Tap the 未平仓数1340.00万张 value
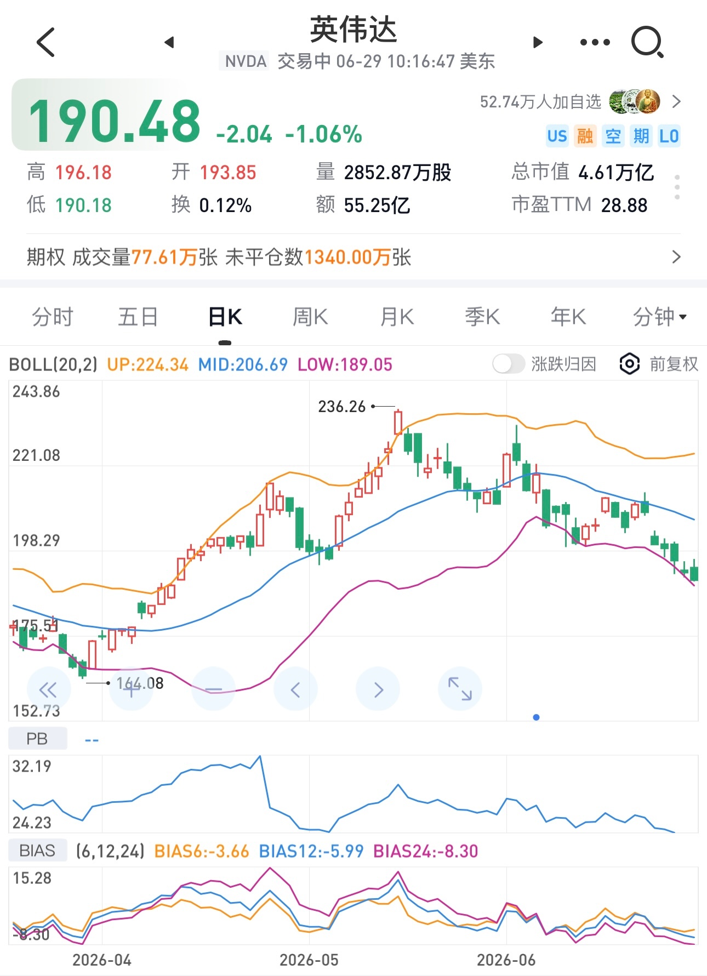Screen dimensions: 707x976 click(318, 257)
